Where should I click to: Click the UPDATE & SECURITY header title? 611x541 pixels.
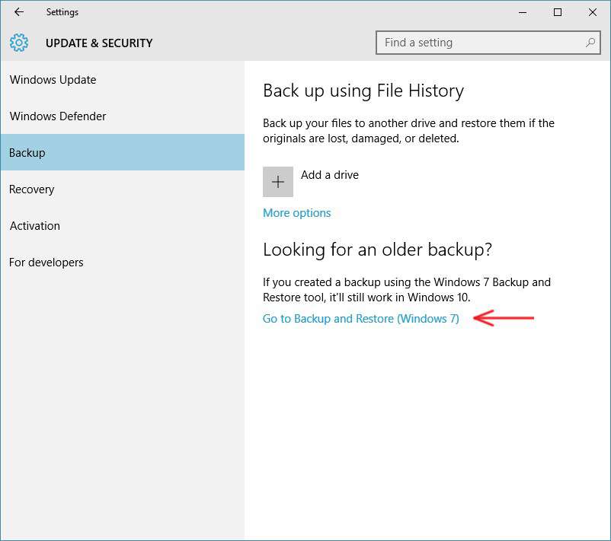click(x=99, y=43)
